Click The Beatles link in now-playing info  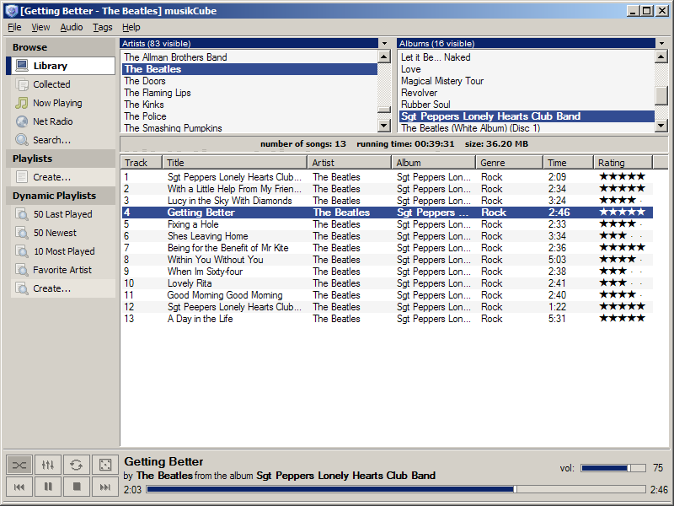point(164,476)
